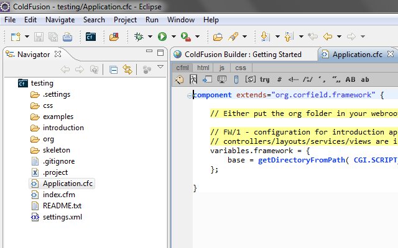Click the New wizard toolbar icon

pyautogui.click(x=16, y=37)
